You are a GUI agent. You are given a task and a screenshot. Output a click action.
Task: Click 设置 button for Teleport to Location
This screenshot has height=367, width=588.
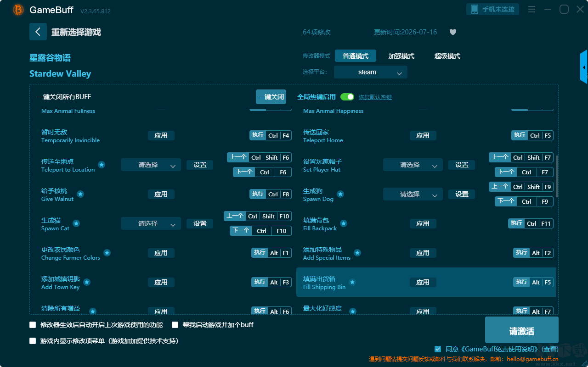pos(200,165)
